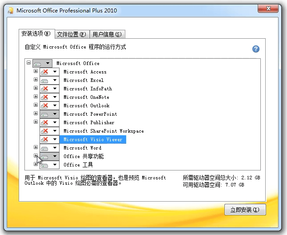
Task: Click the SharePoint Workspace install state icon
Action: [44, 131]
